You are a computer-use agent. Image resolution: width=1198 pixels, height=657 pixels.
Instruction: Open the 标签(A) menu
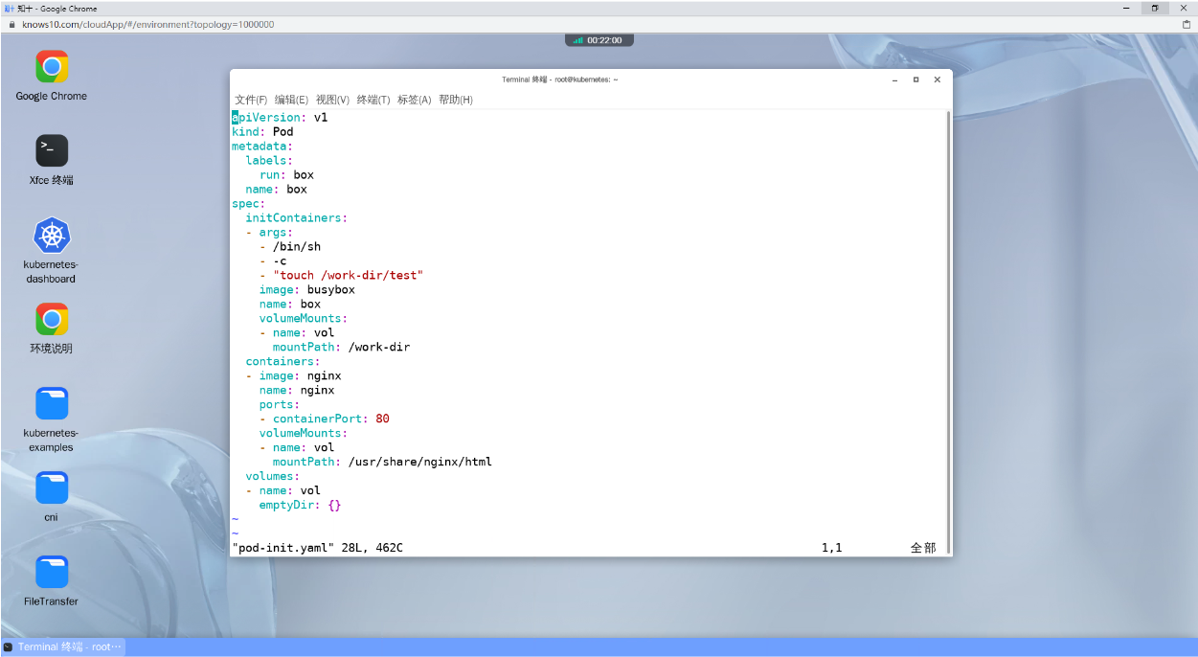click(x=414, y=100)
